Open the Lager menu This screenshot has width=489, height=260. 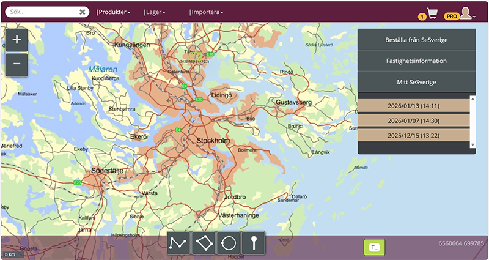point(154,12)
